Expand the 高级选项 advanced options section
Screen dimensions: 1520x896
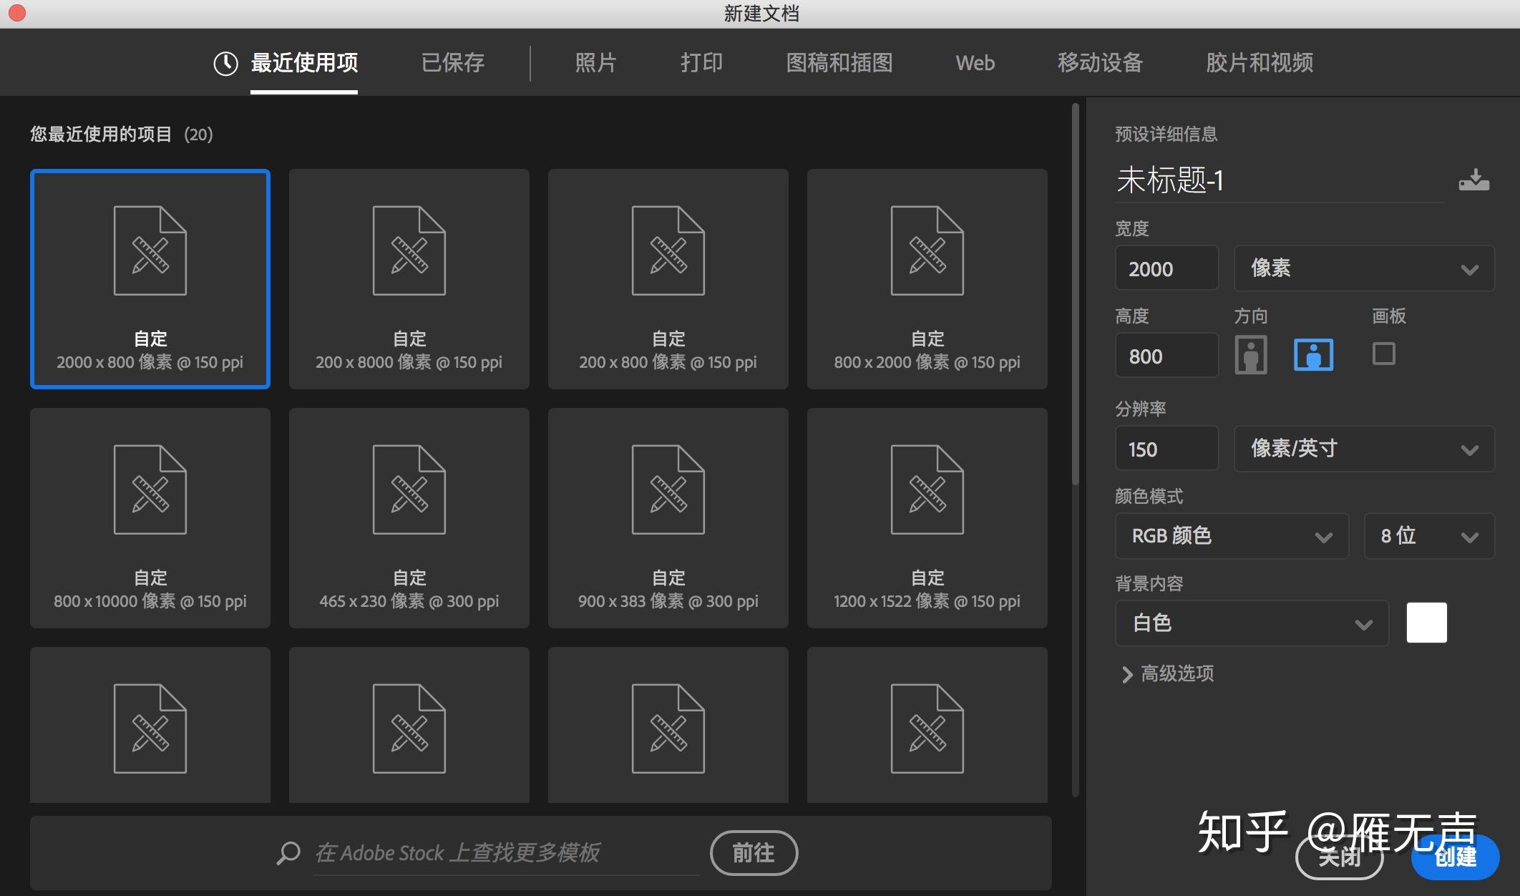click(x=1168, y=673)
